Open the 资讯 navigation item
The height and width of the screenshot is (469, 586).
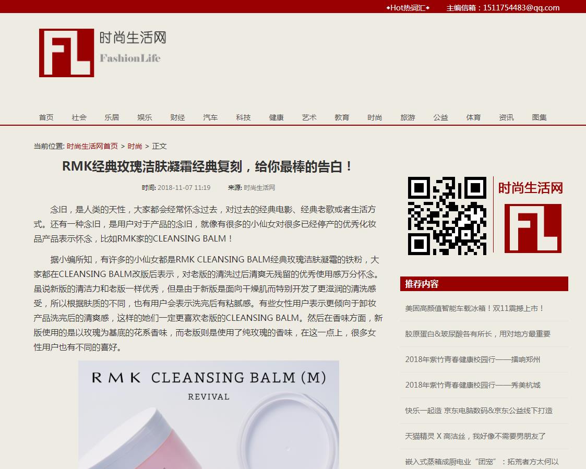pos(506,117)
